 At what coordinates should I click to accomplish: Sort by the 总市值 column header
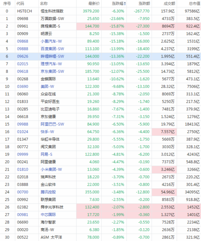tap(195, 3)
